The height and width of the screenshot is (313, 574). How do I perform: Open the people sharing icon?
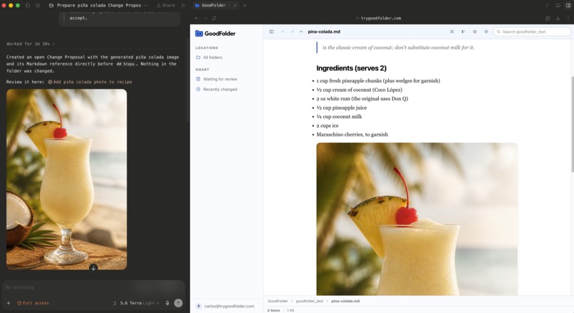[452, 32]
